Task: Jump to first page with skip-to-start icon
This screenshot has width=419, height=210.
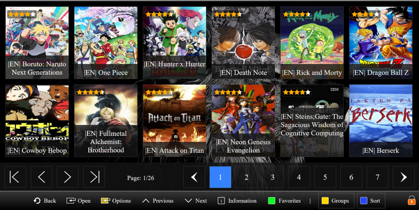Action: click(x=15, y=177)
